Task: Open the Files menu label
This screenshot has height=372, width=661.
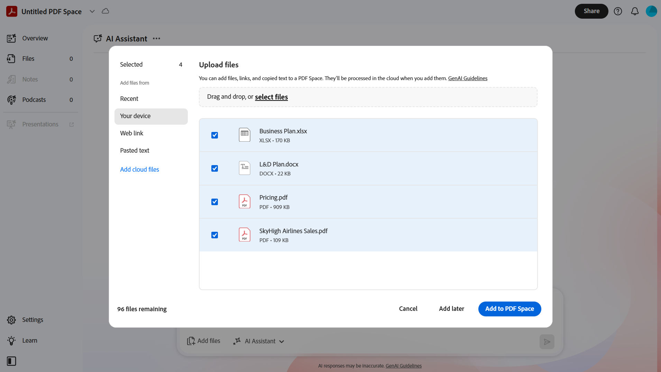Action: [x=28, y=59]
